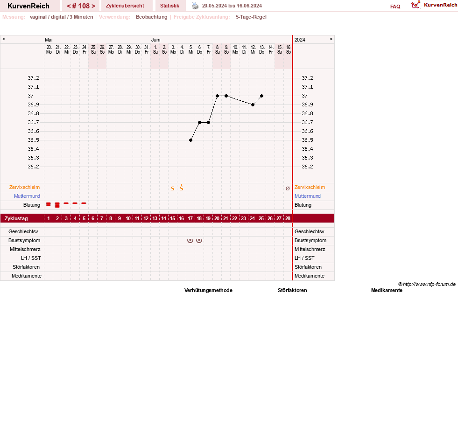Click the breast symptom icon on cycle day 18

[199, 241]
